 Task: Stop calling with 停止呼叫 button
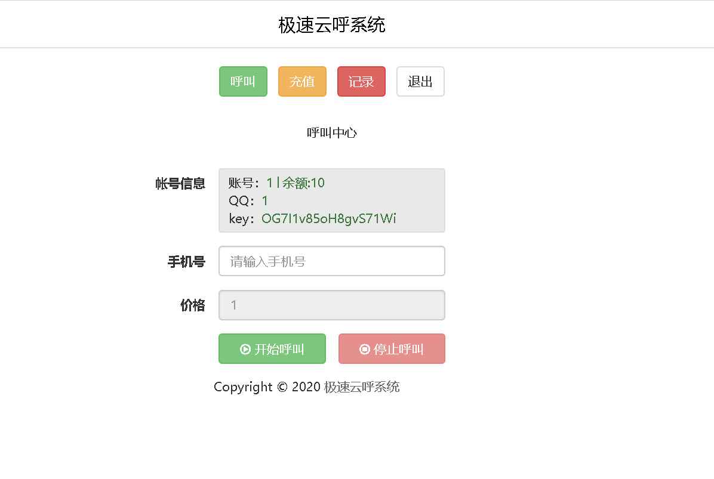coord(392,349)
